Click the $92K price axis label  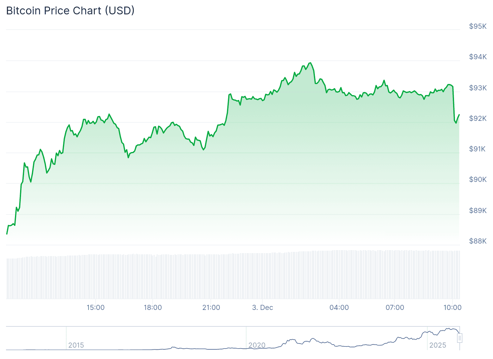click(x=478, y=118)
